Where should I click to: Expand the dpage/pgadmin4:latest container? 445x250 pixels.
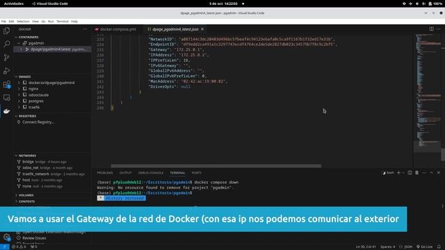pyautogui.click(x=21, y=49)
